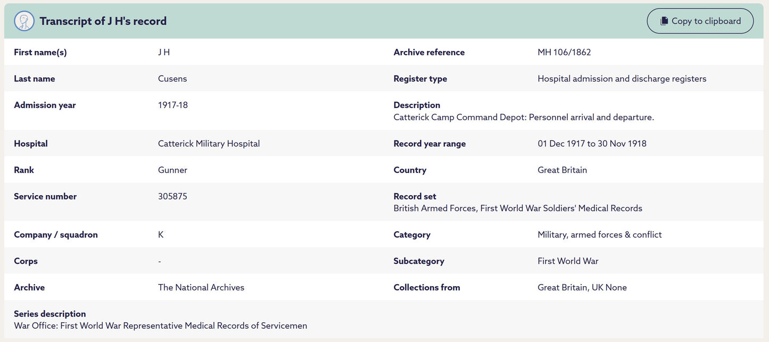This screenshot has height=342, width=769.
Task: Click the Catterick Military Hospital value
Action: [x=209, y=144]
